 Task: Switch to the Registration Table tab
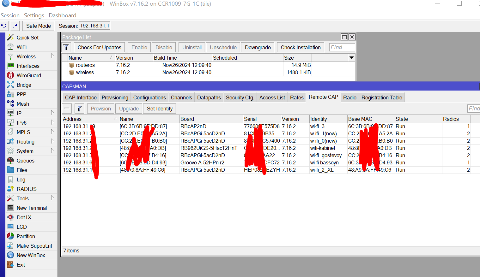coord(382,97)
